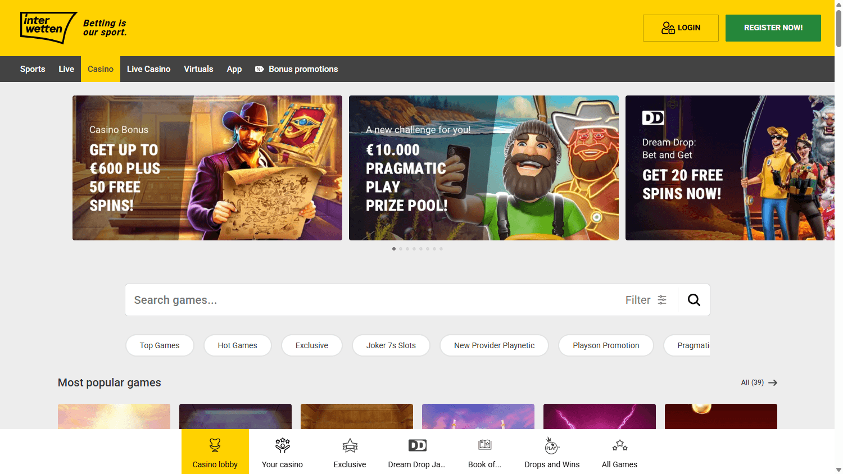Select the last carousel dot
Screen dimensions: 843x474
441,249
